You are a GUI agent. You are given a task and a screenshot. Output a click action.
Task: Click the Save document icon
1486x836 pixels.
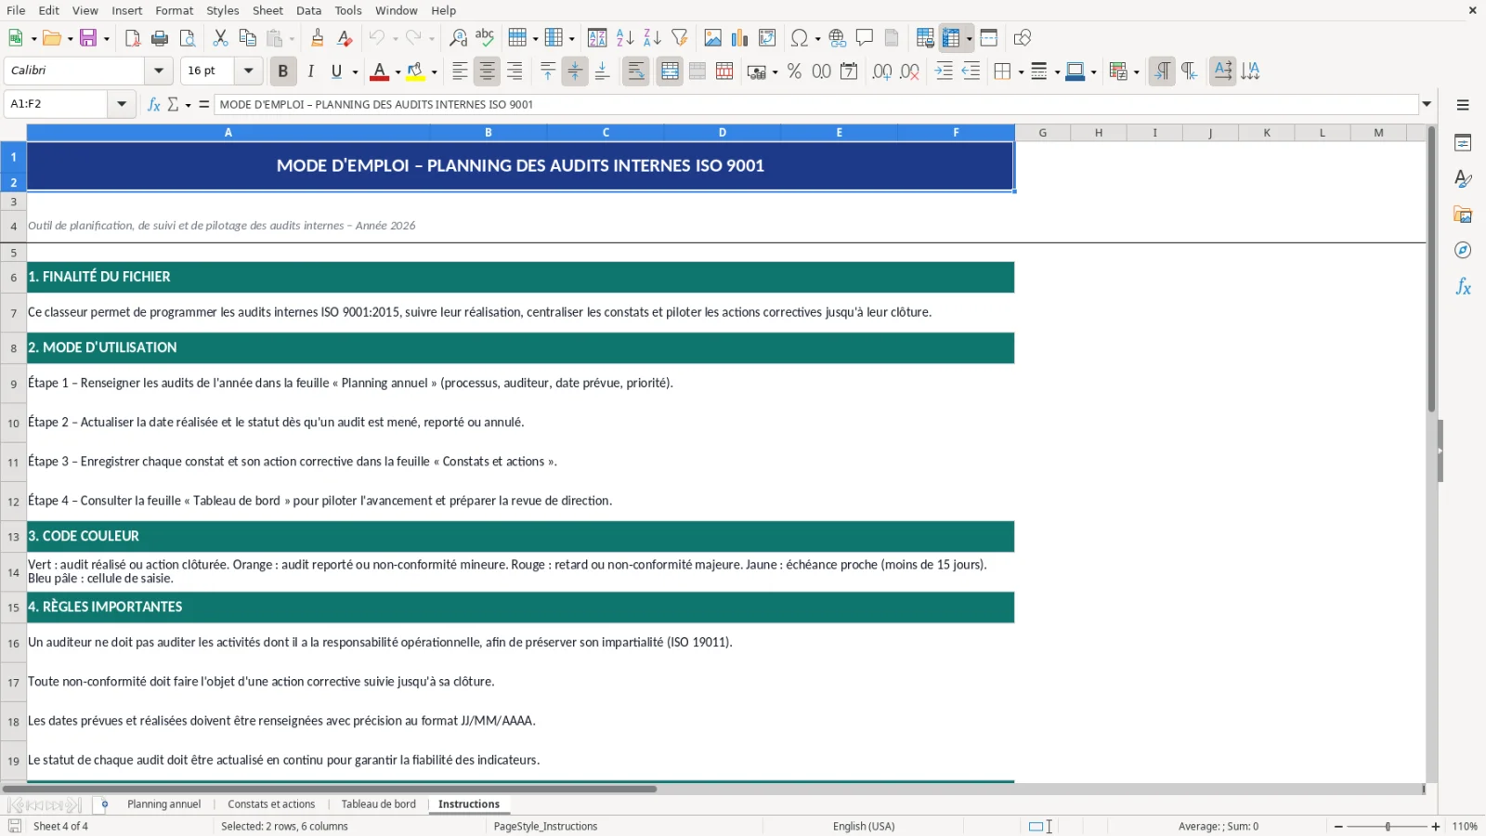88,38
